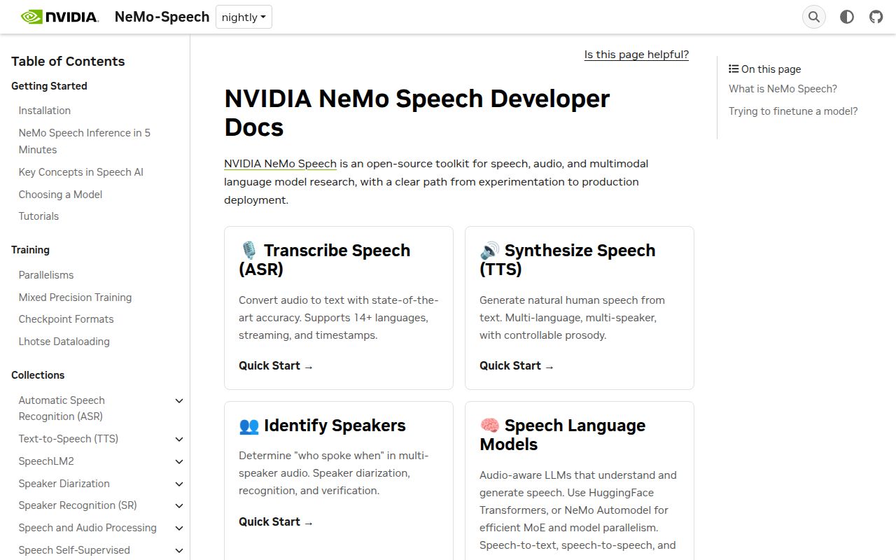This screenshot has width=896, height=560.
Task: Expand Speech and Audio Processing chevron
Action: (x=179, y=528)
